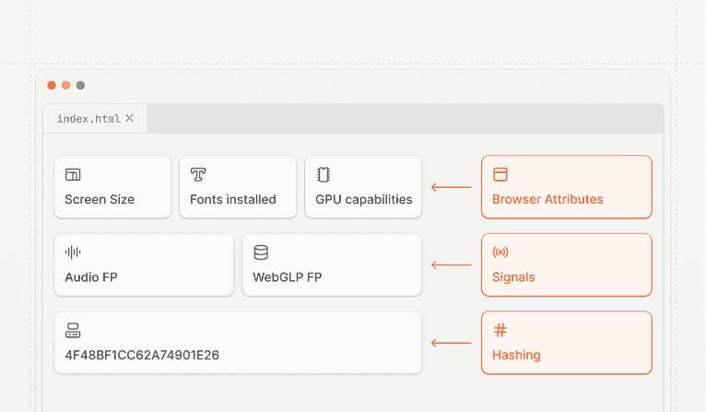
Task: Click the arrow beside the Hashing card
Action: pyautogui.click(x=451, y=343)
